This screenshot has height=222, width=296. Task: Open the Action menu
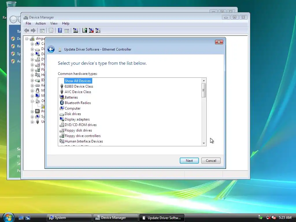click(x=40, y=23)
